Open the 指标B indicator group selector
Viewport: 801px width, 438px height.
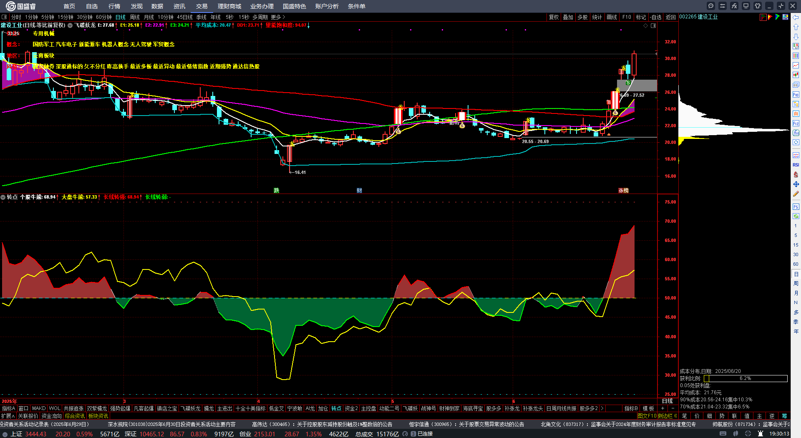[x=631, y=408]
